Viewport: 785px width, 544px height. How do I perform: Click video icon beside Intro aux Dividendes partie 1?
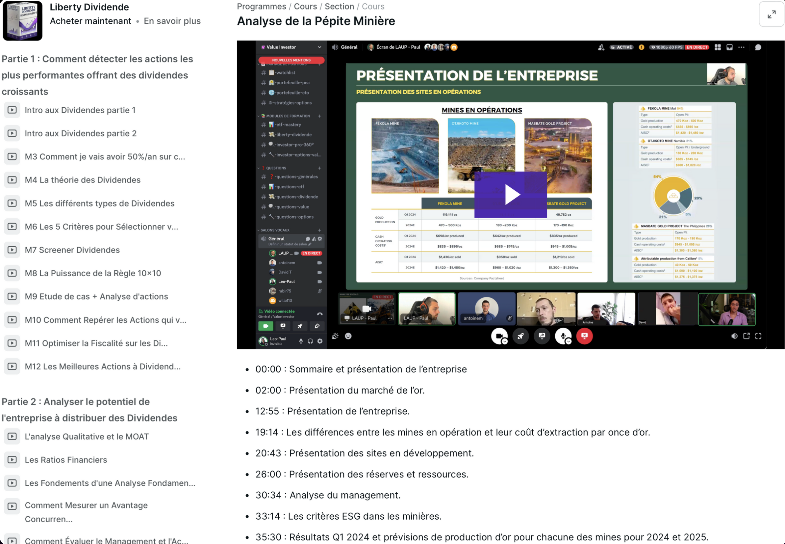point(12,110)
